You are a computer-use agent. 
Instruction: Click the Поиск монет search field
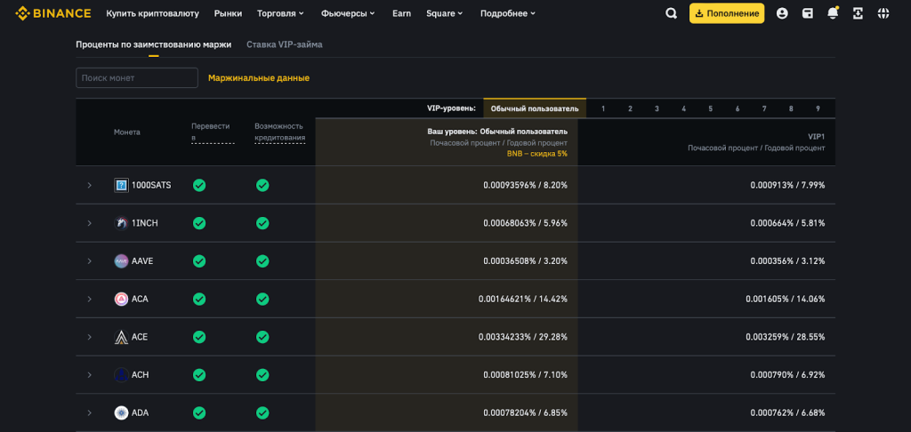(137, 78)
